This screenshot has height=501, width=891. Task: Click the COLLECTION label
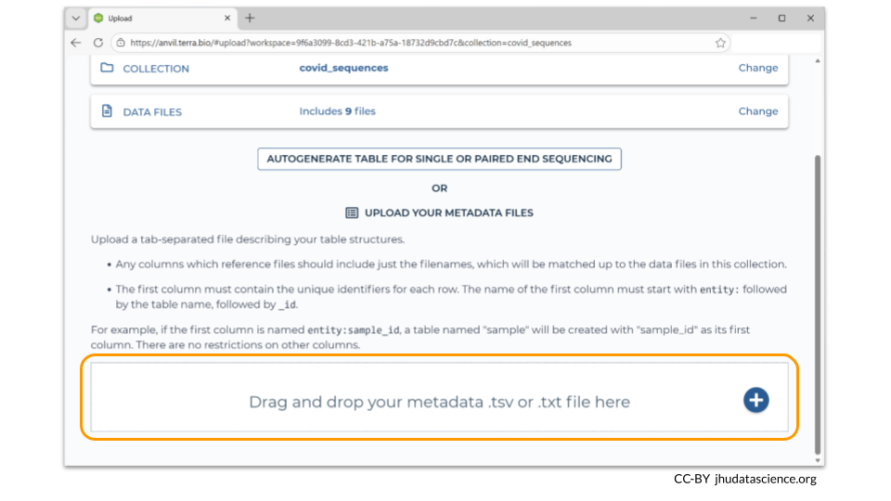pos(156,69)
